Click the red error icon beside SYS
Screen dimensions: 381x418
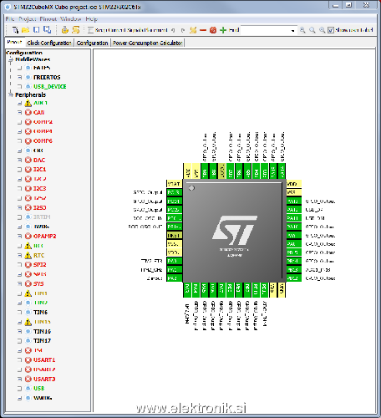pos(28,283)
